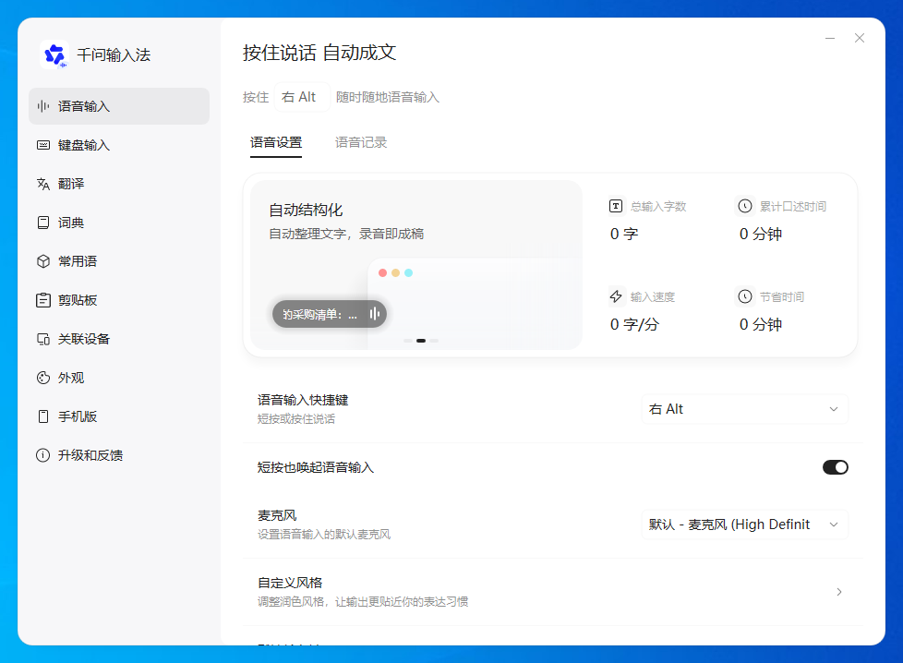Click the 键盘输入 keyboard icon
This screenshot has height=663, width=903.
(x=43, y=145)
